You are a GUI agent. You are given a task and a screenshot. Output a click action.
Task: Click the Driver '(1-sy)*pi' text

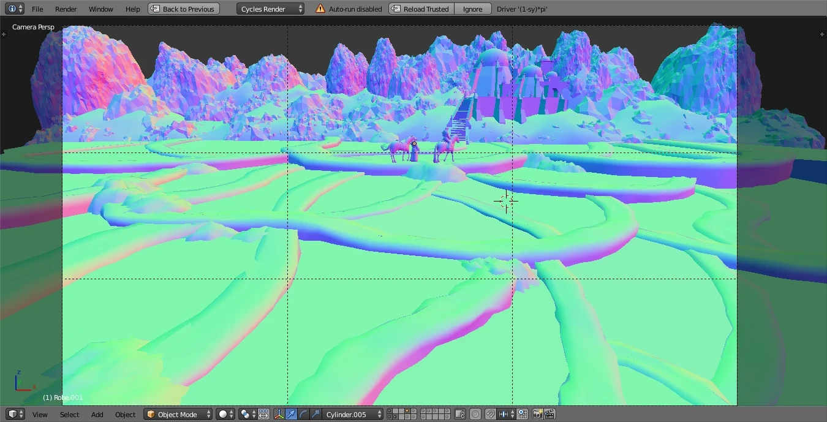pos(522,9)
